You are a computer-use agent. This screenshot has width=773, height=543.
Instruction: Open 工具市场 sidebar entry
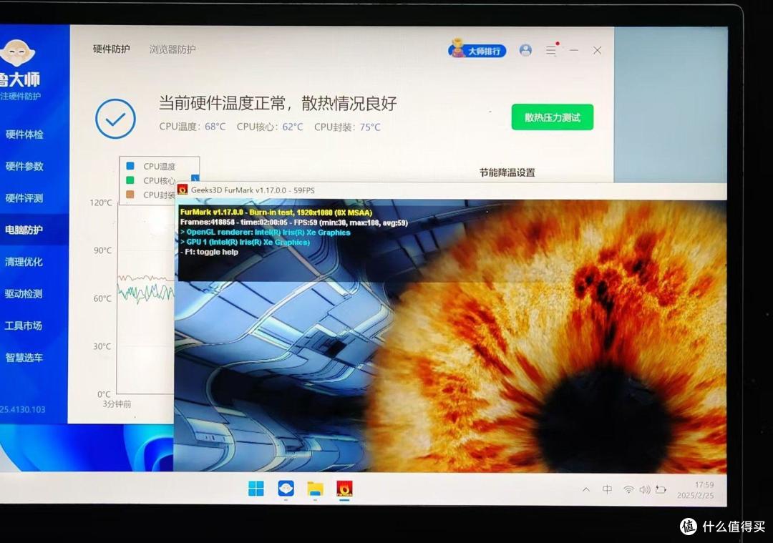pyautogui.click(x=24, y=326)
